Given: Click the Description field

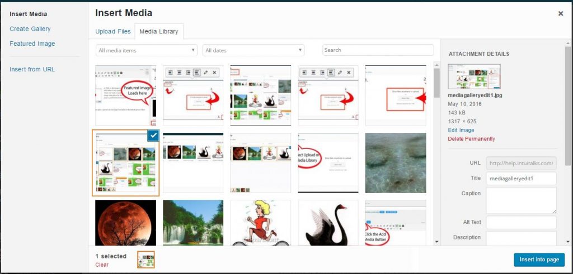Looking at the screenshot, I should pos(521,238).
